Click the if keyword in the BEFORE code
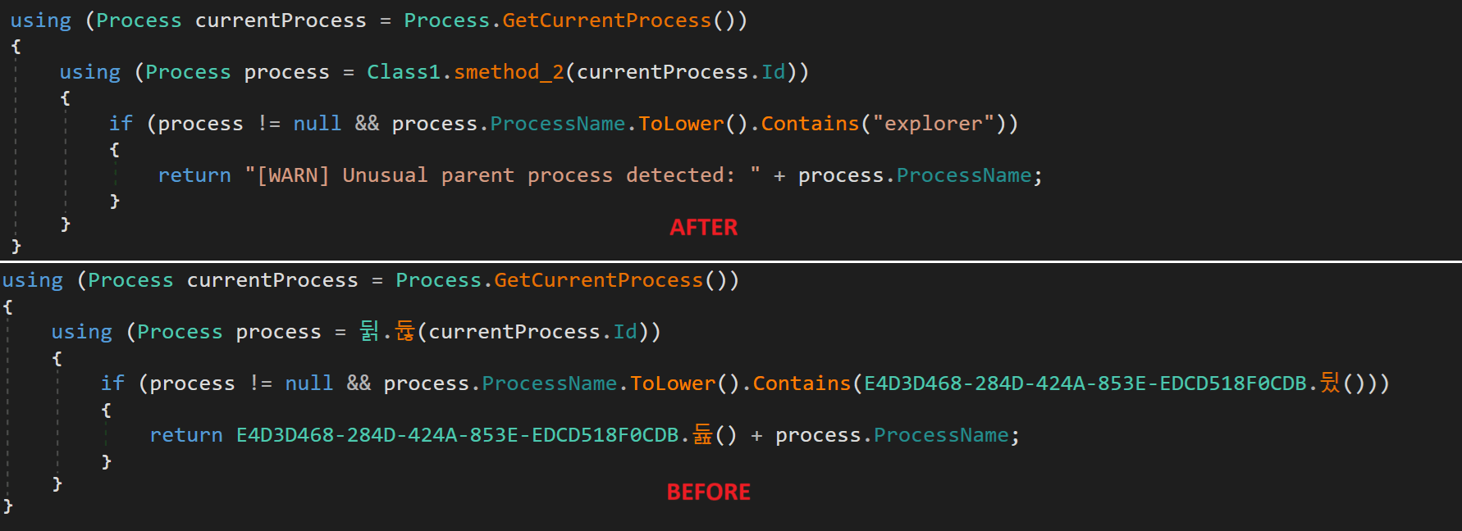 pos(112,383)
